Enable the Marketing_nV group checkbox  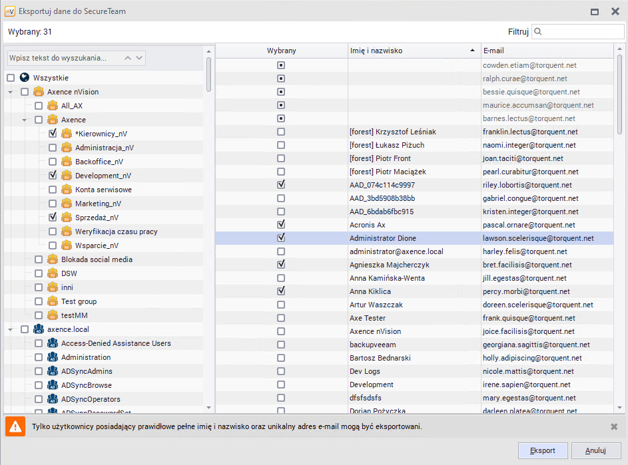(53, 204)
